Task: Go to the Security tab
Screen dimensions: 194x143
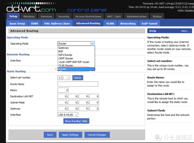Action: 64,16
